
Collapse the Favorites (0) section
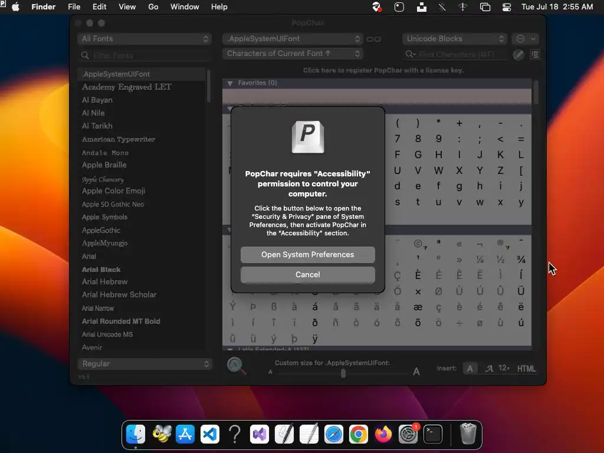(x=230, y=83)
